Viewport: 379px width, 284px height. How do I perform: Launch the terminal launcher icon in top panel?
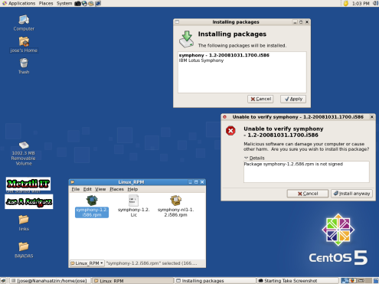coord(98,3)
